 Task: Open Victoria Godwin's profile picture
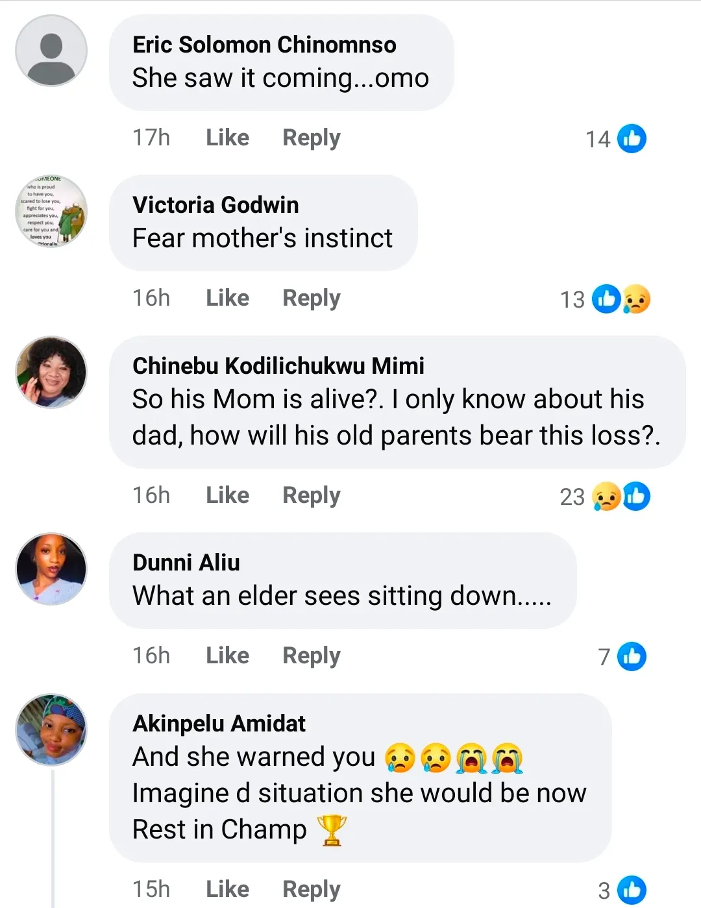point(51,212)
